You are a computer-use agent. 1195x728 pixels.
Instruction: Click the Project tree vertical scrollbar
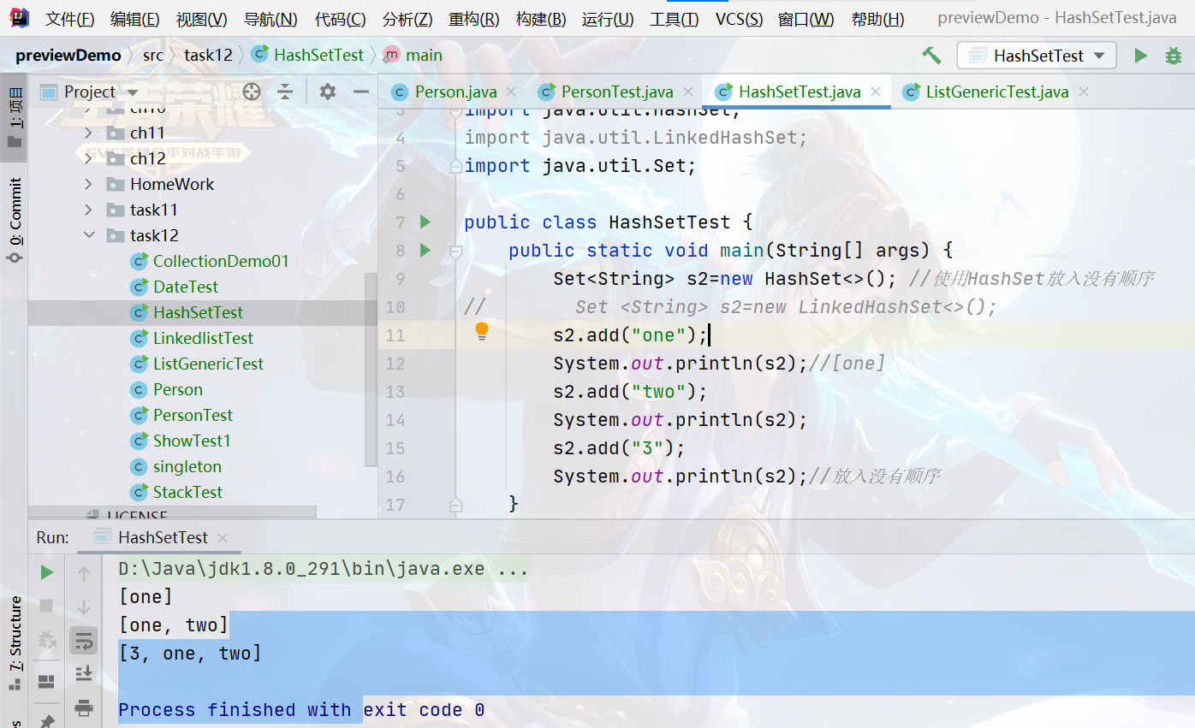click(371, 370)
